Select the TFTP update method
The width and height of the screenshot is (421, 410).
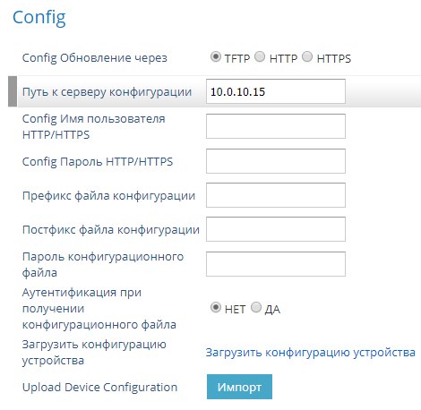(x=216, y=56)
